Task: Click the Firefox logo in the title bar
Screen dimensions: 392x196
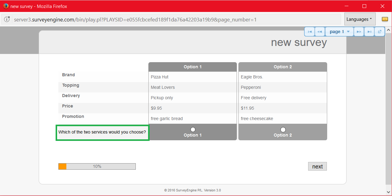Action: [6, 6]
